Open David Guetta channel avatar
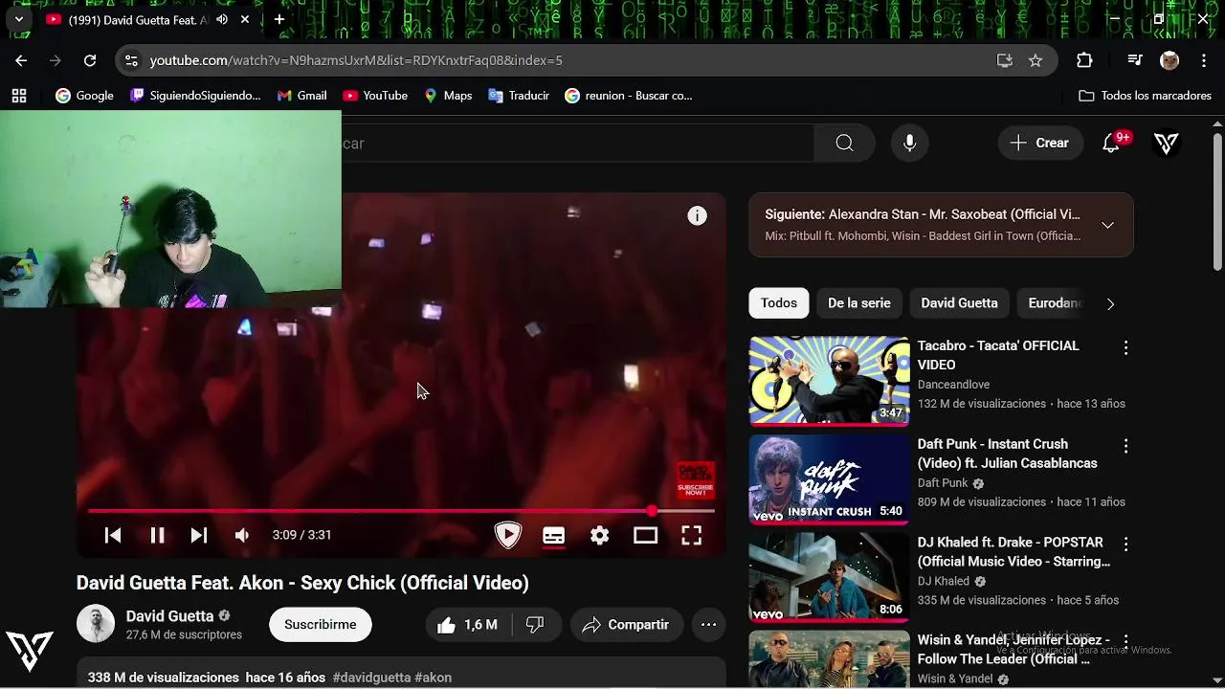 point(96,624)
